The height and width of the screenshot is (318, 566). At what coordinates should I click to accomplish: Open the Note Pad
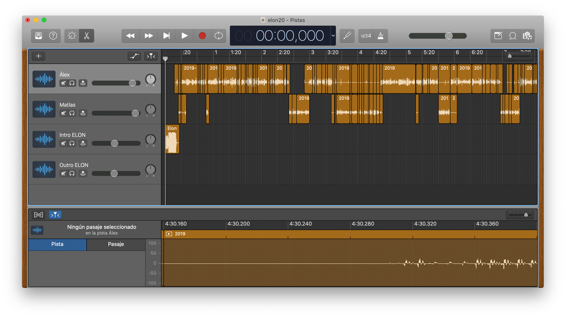point(498,36)
